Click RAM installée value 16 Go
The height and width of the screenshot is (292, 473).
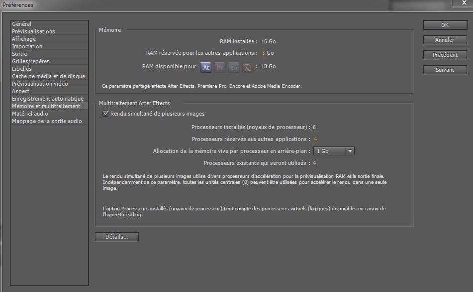(269, 41)
